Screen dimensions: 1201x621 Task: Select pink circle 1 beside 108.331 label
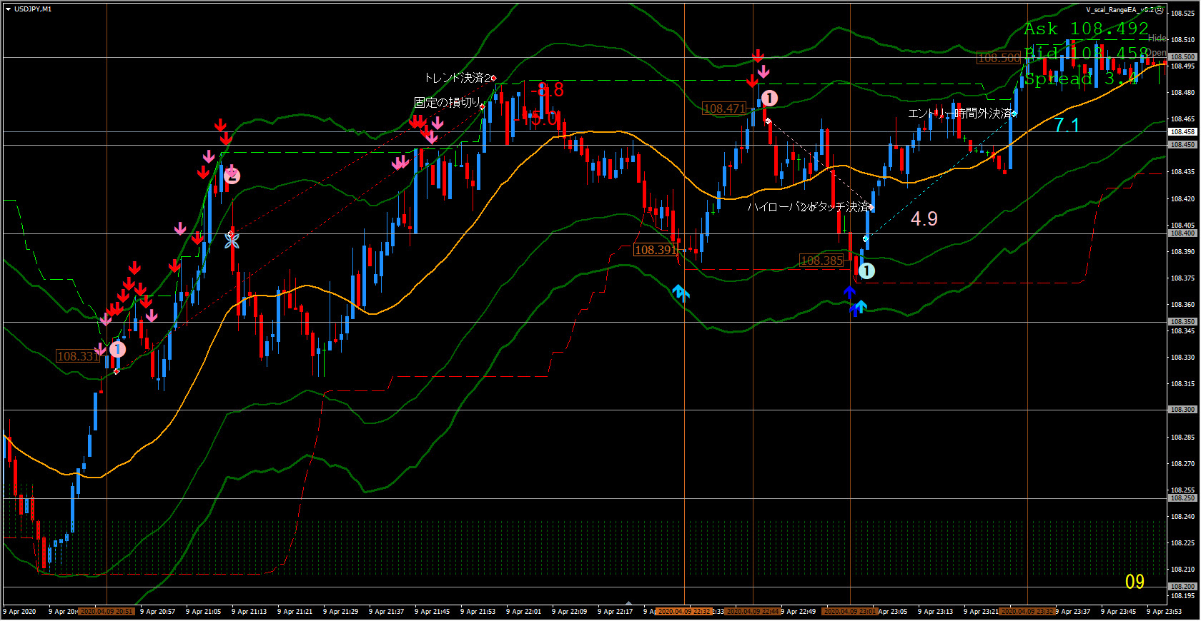pos(117,349)
